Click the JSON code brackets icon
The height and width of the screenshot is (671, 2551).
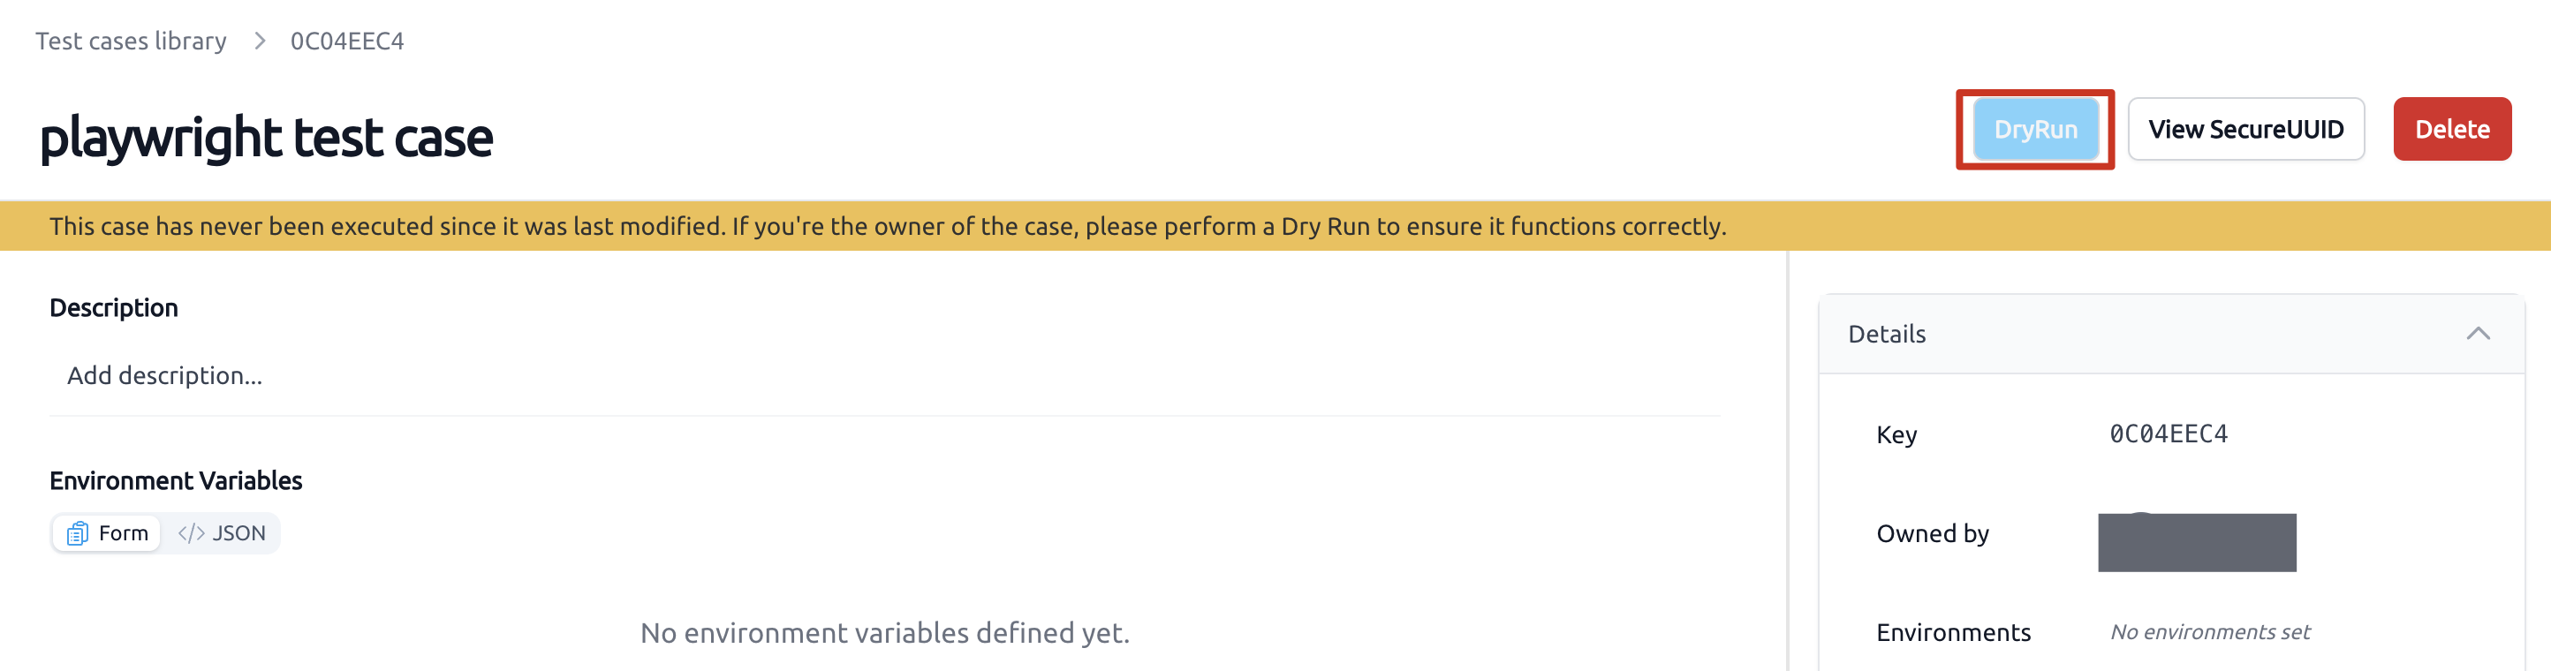[x=191, y=533]
